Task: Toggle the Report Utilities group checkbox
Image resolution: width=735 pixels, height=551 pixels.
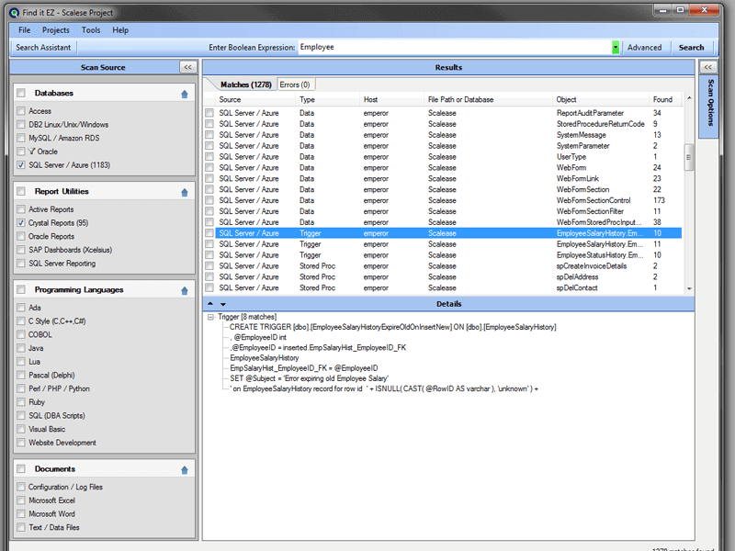Action: click(21, 191)
